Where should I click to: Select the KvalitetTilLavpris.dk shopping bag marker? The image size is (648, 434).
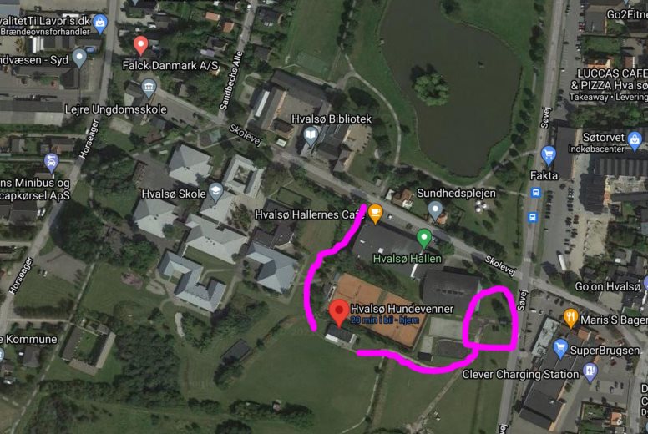pos(99,23)
